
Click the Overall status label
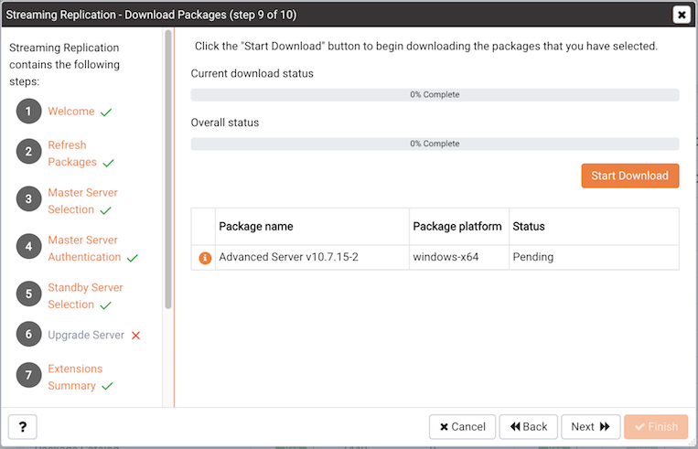tap(225, 123)
